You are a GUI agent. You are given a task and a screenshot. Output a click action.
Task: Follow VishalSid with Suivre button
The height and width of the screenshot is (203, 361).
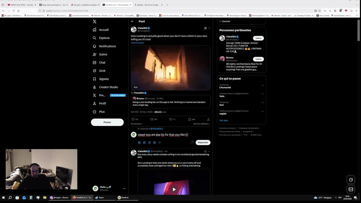(258, 38)
